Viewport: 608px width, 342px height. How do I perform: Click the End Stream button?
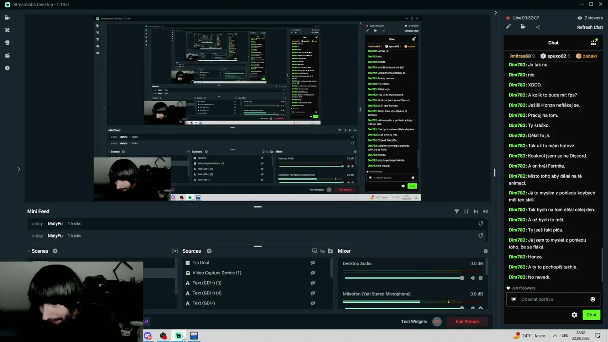click(x=467, y=322)
